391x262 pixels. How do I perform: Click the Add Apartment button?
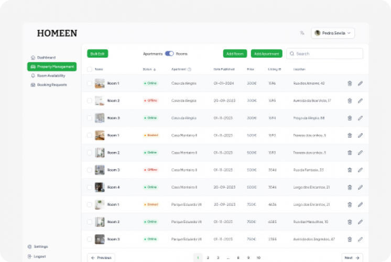tap(267, 53)
